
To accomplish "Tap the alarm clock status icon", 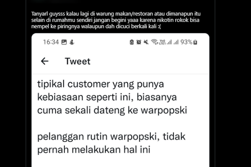I will (139, 42).
